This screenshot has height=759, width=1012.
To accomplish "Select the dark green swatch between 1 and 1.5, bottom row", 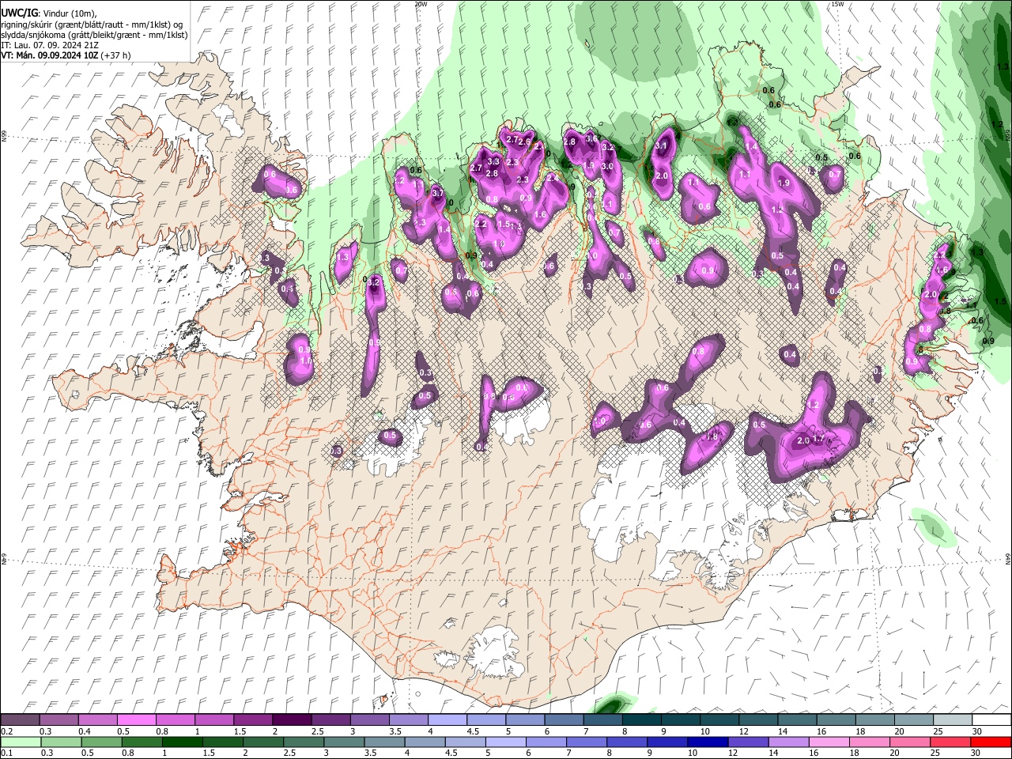I will (181, 742).
